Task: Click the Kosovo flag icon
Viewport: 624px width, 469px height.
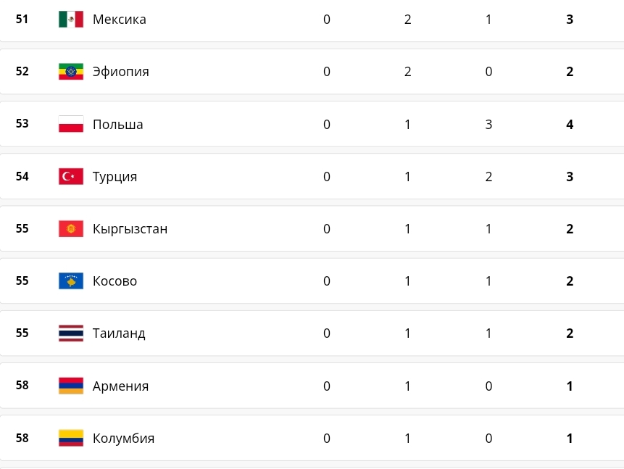Action: point(71,281)
